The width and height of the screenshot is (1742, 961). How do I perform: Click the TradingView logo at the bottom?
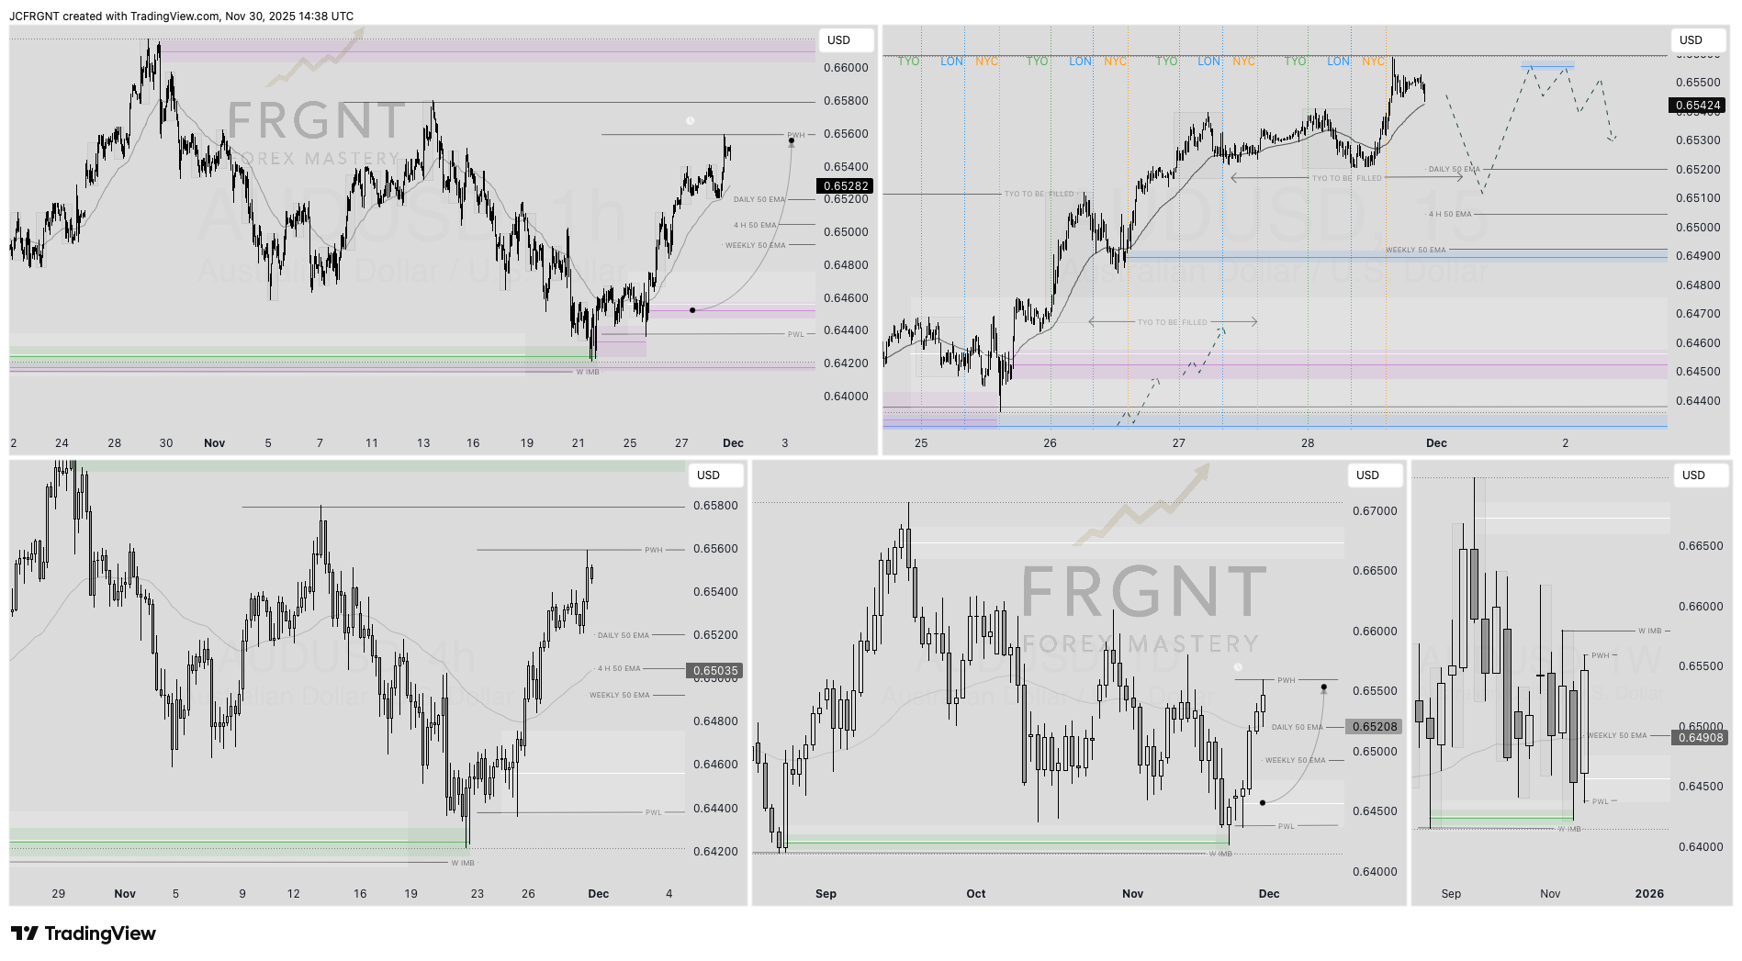tap(84, 933)
